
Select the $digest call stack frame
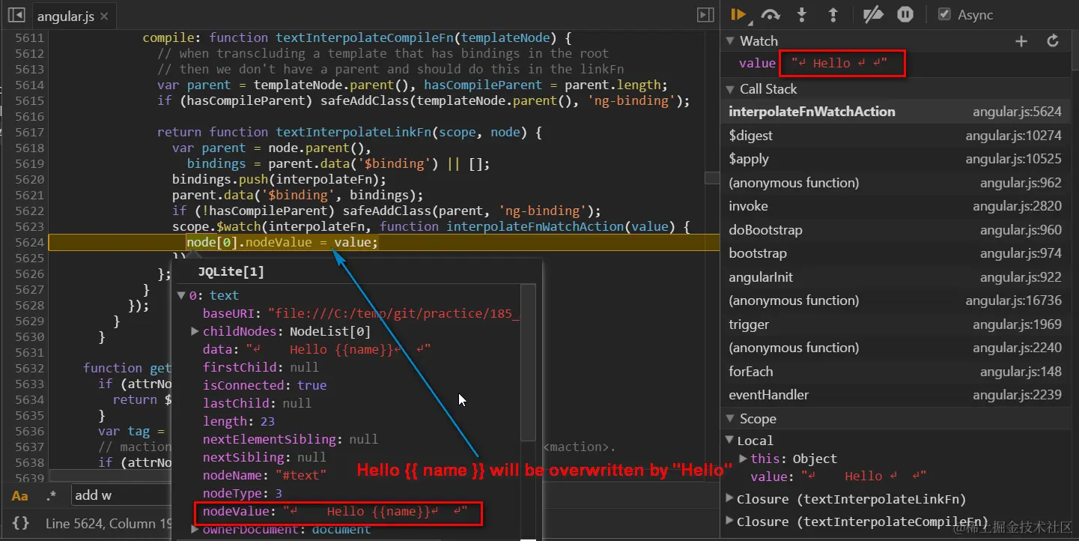pos(896,136)
